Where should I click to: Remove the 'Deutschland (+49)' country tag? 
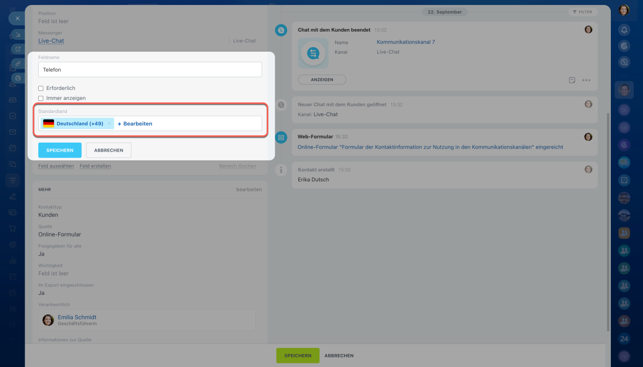tap(109, 124)
